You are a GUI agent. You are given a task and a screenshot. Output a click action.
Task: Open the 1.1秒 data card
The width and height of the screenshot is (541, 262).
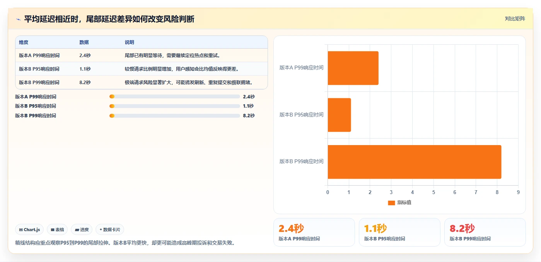click(399, 232)
